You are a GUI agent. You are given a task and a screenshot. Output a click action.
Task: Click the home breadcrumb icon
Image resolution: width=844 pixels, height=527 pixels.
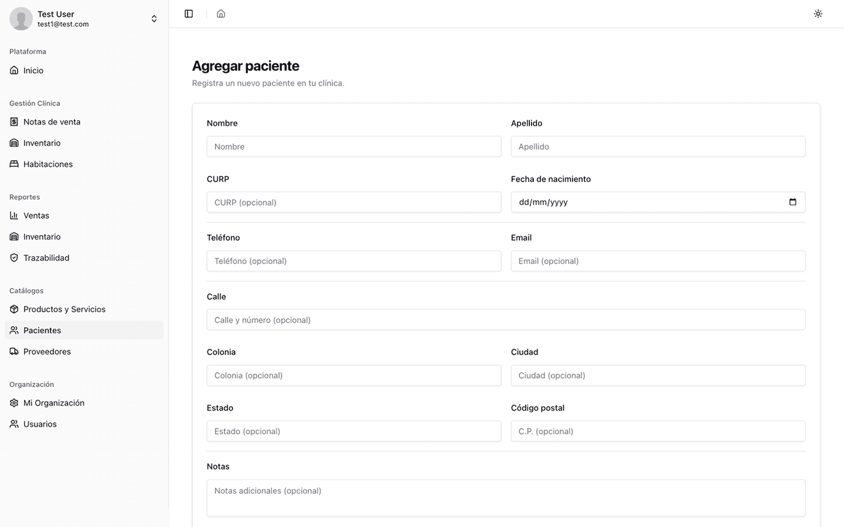(x=221, y=13)
